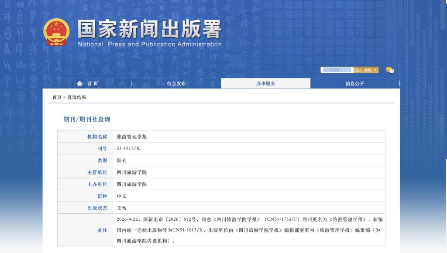Select the 中文 language value

pyautogui.click(x=121, y=196)
